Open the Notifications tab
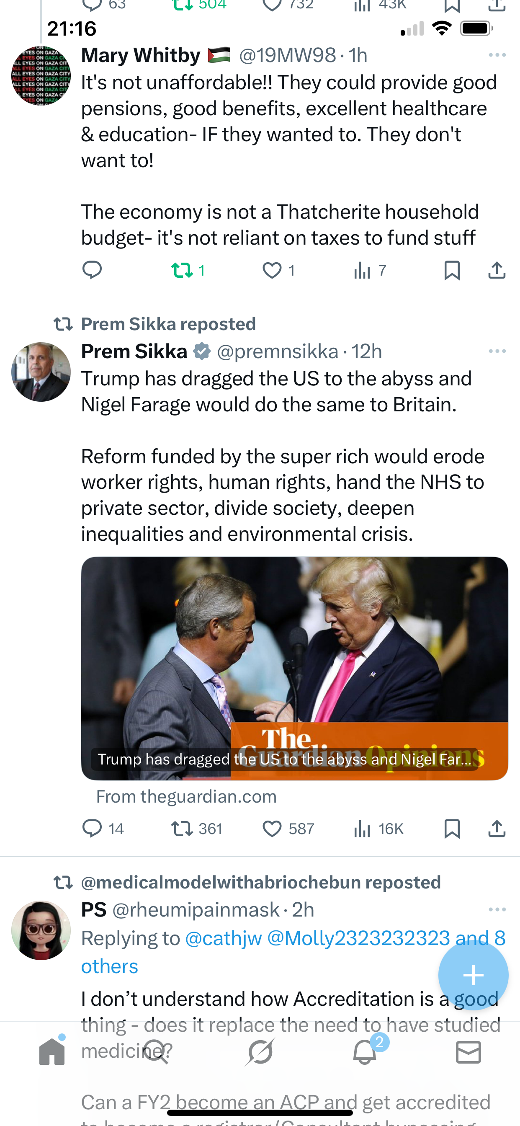The width and height of the screenshot is (520, 1126). tap(364, 1053)
